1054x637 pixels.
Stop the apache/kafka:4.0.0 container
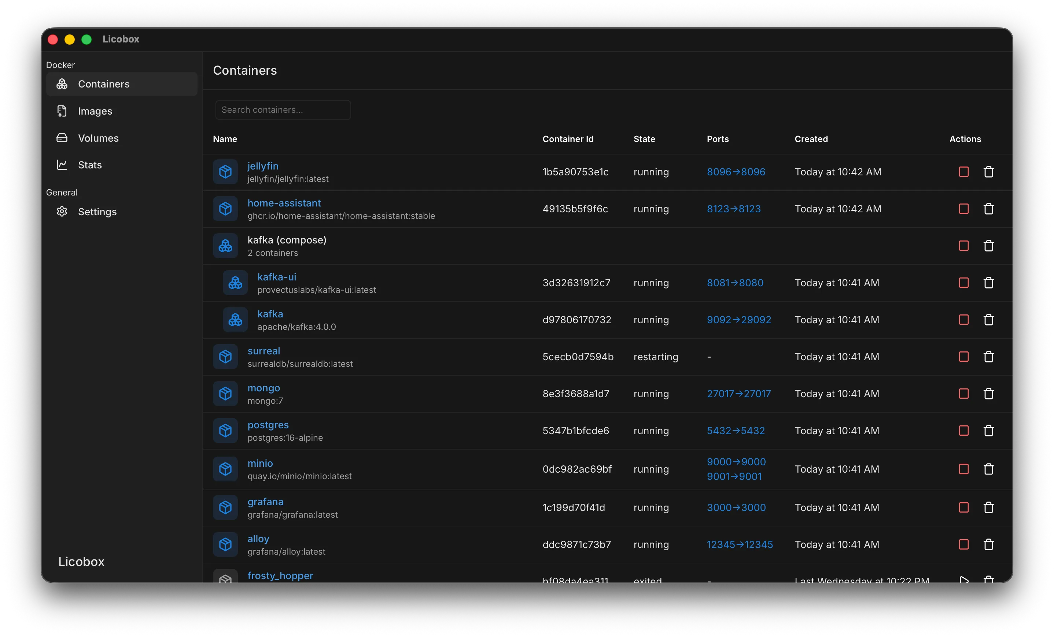point(963,320)
